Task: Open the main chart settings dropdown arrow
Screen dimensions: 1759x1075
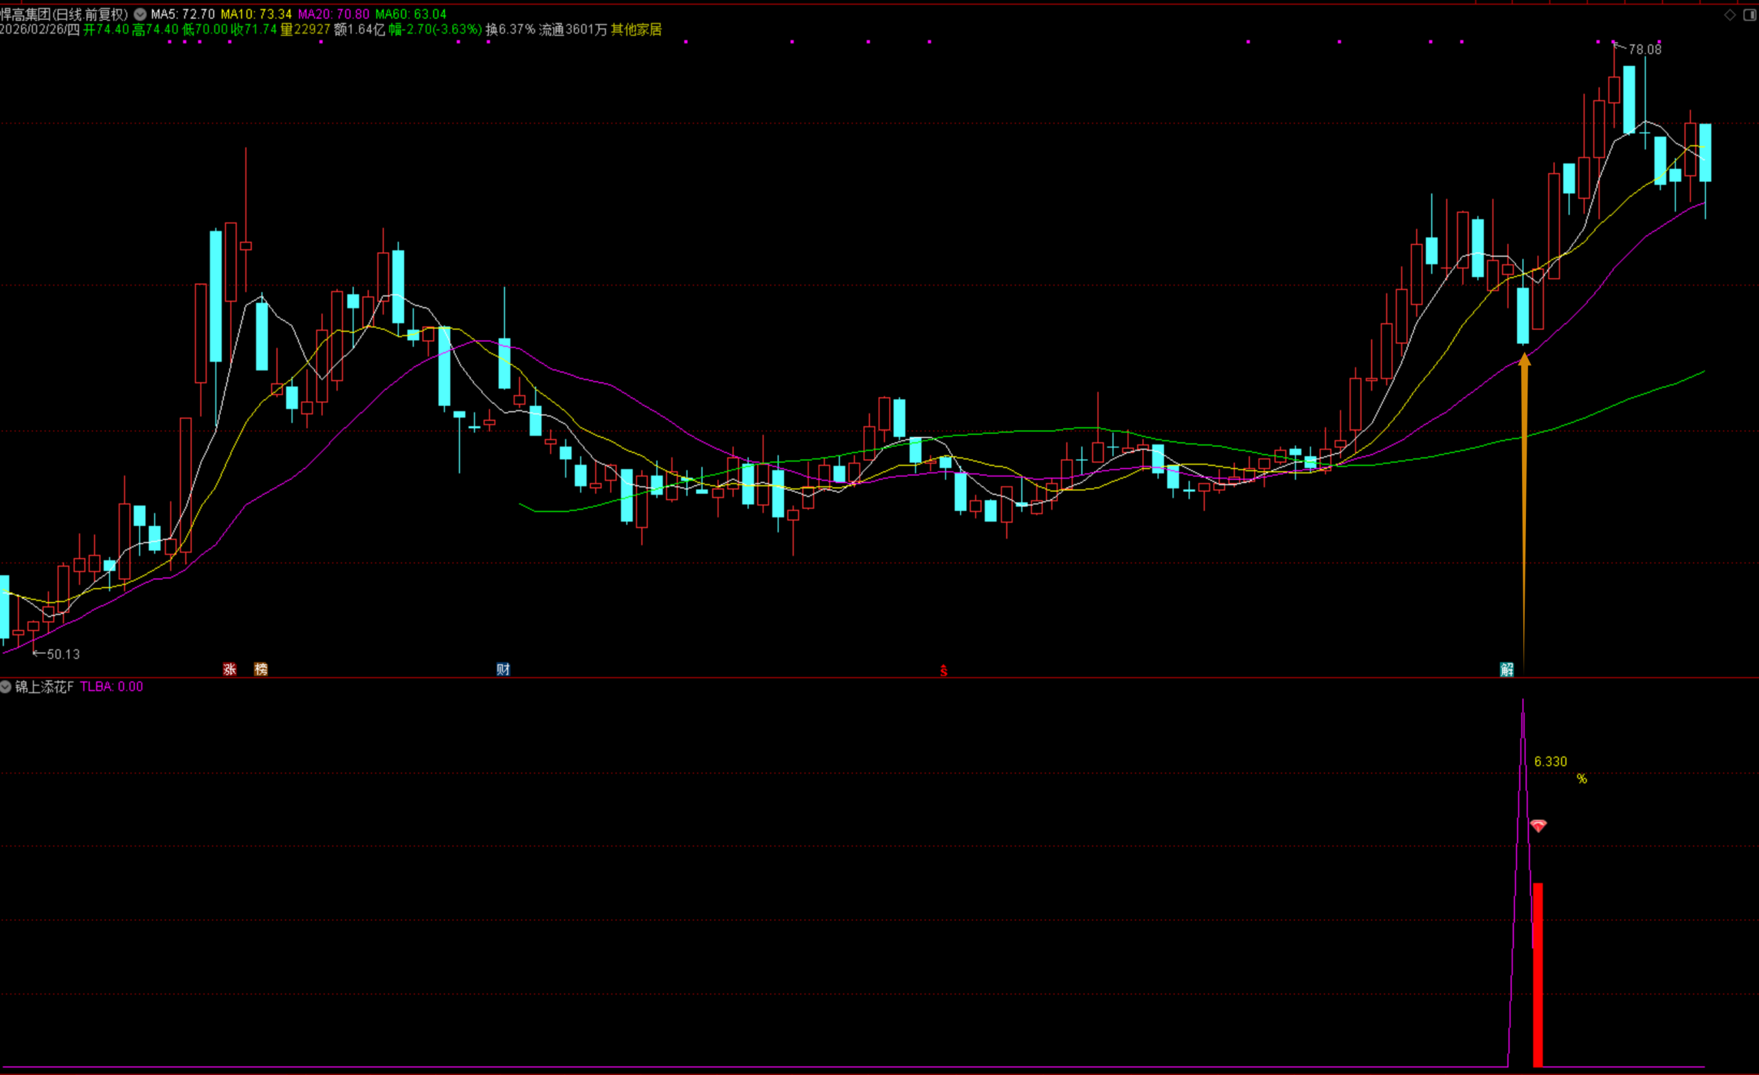Action: [x=140, y=14]
